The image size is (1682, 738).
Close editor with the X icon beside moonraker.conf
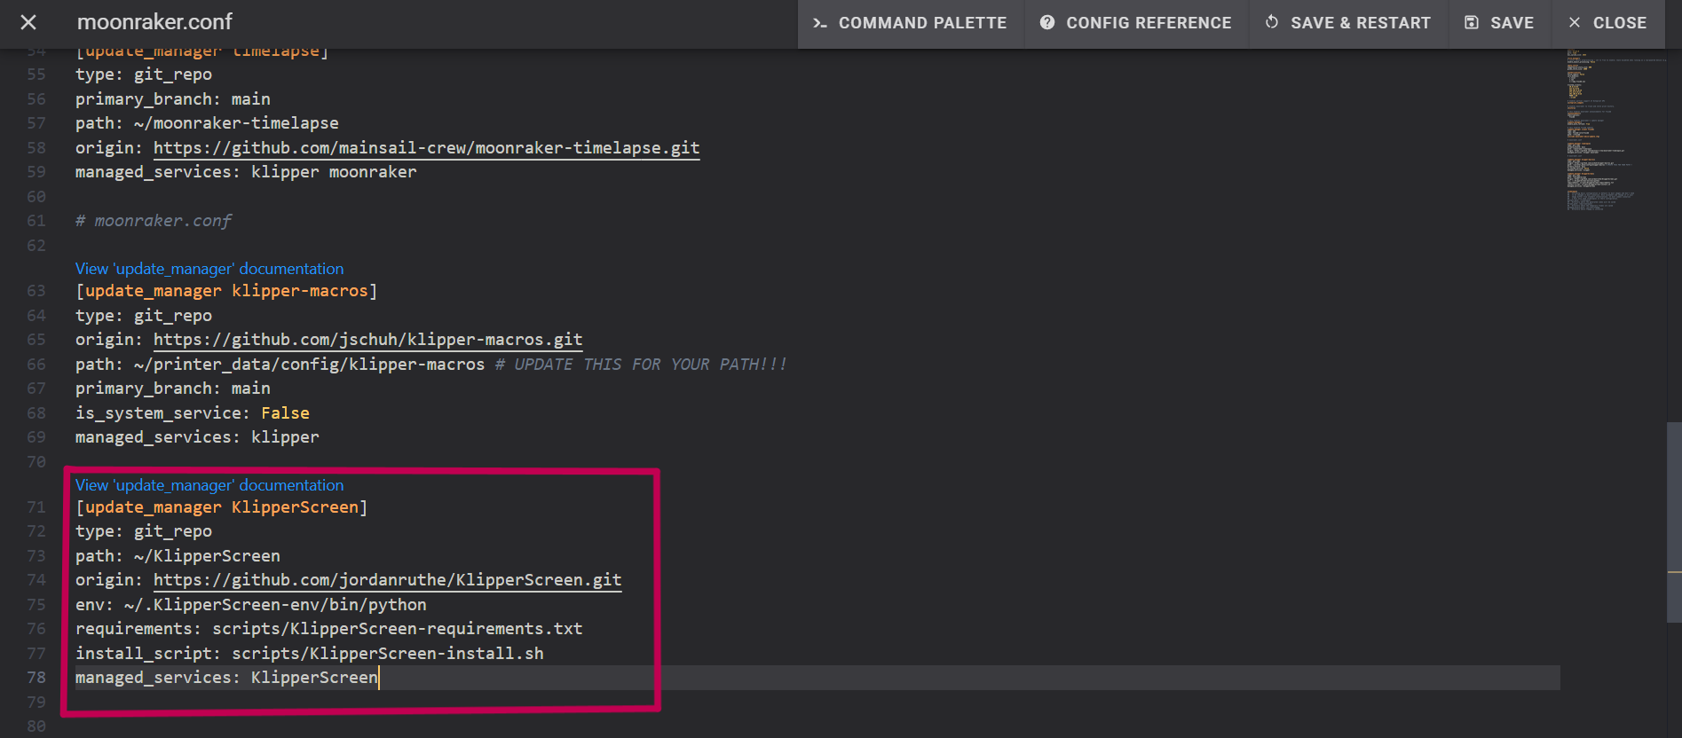point(28,22)
